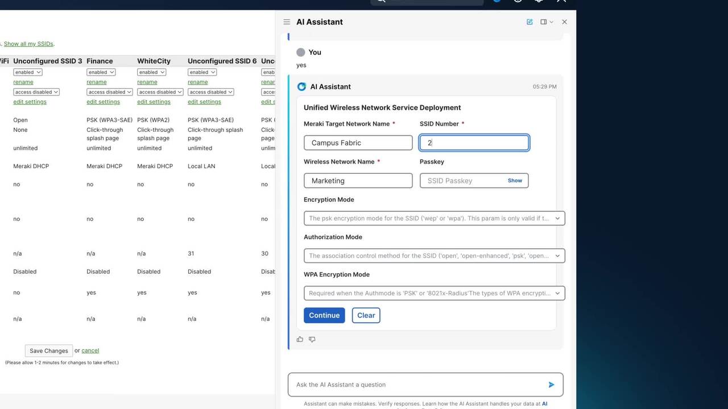The height and width of the screenshot is (409, 728).
Task: Focus the Wireless Network Name field
Action: (358, 181)
